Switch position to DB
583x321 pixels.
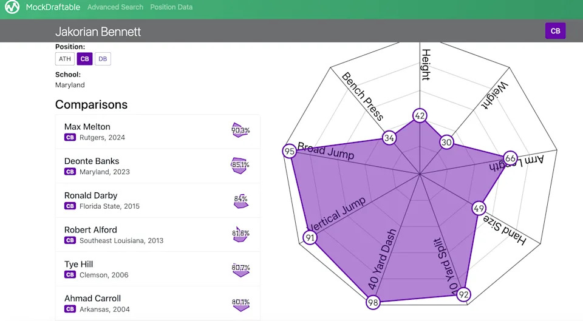point(103,59)
